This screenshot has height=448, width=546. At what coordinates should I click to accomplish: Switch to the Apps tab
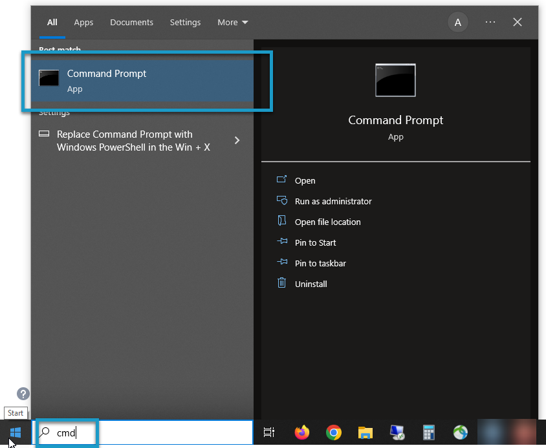[x=83, y=22]
